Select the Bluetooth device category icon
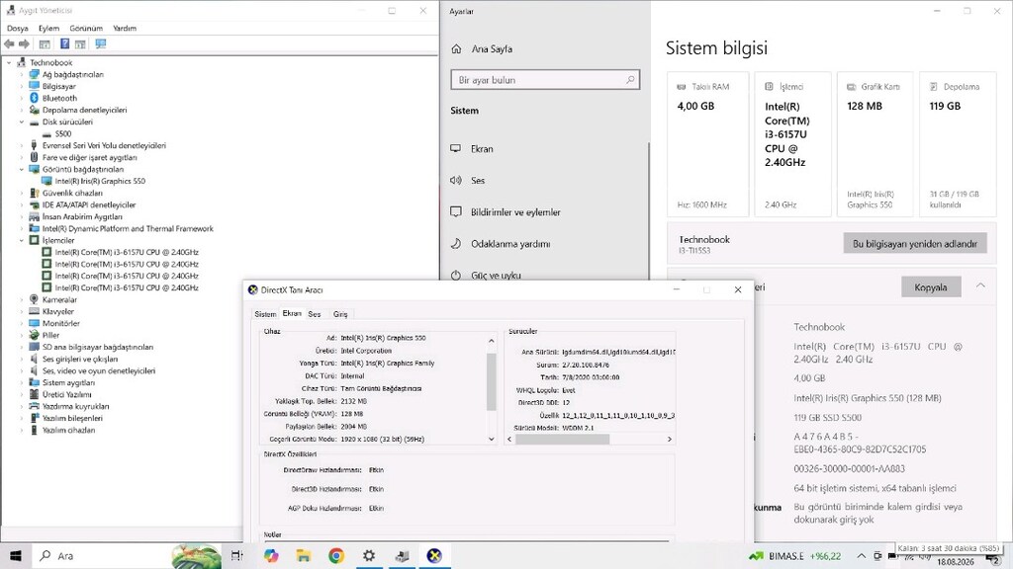The width and height of the screenshot is (1013, 569). 35,98
